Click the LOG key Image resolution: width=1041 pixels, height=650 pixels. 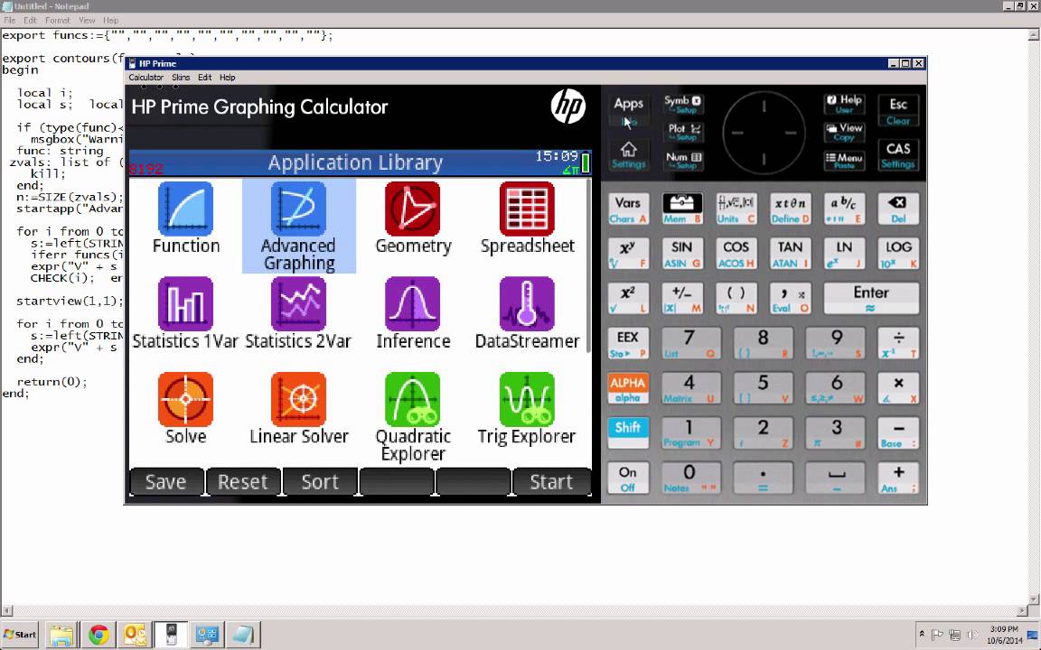tap(898, 254)
